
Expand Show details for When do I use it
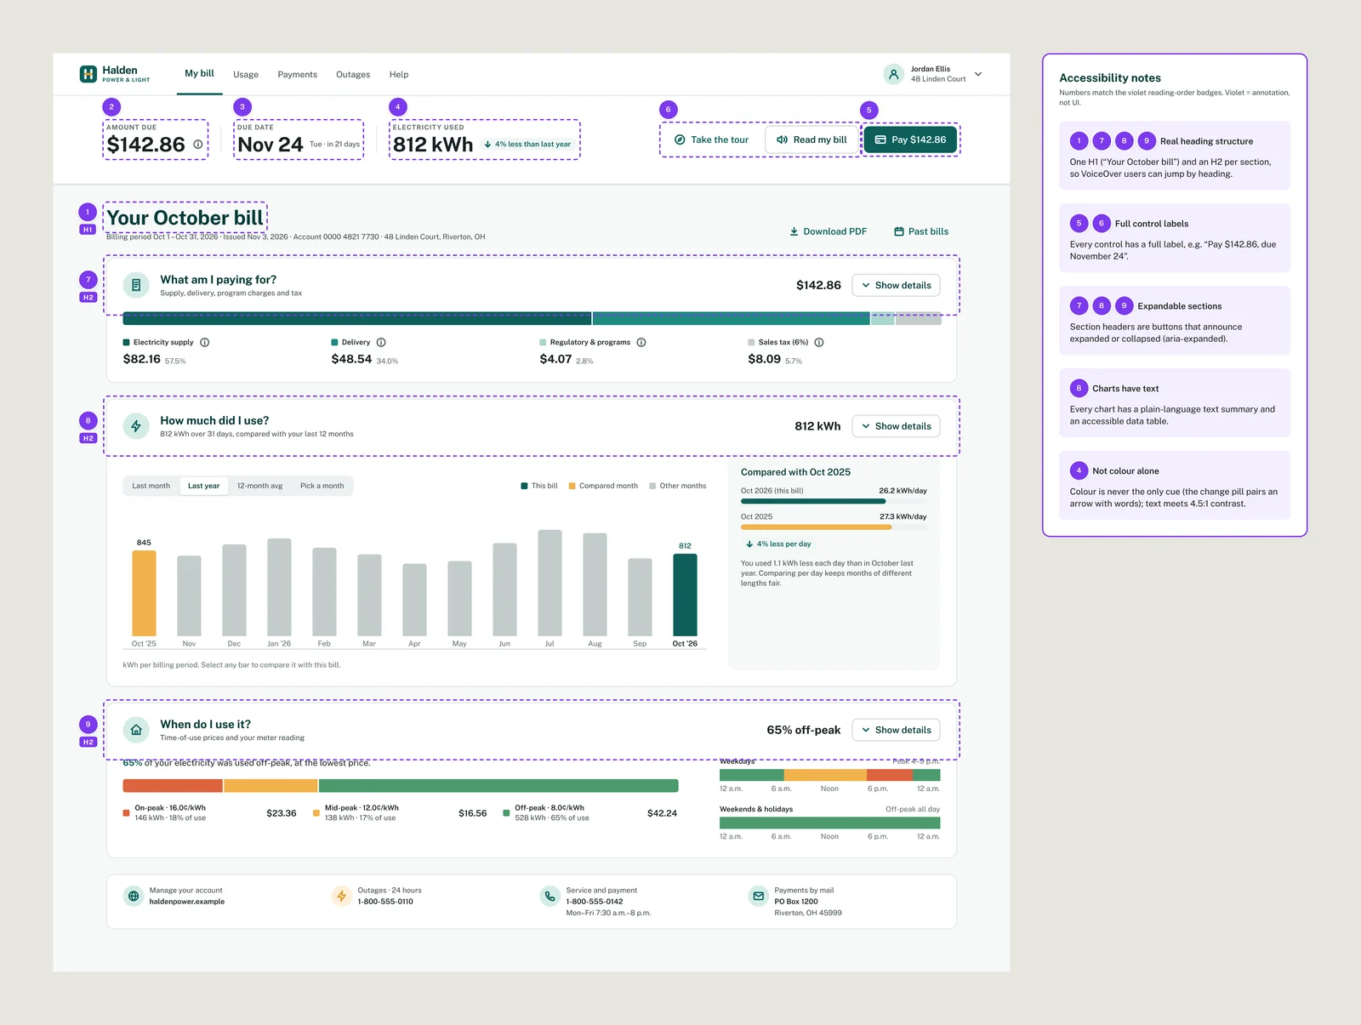pyautogui.click(x=896, y=730)
